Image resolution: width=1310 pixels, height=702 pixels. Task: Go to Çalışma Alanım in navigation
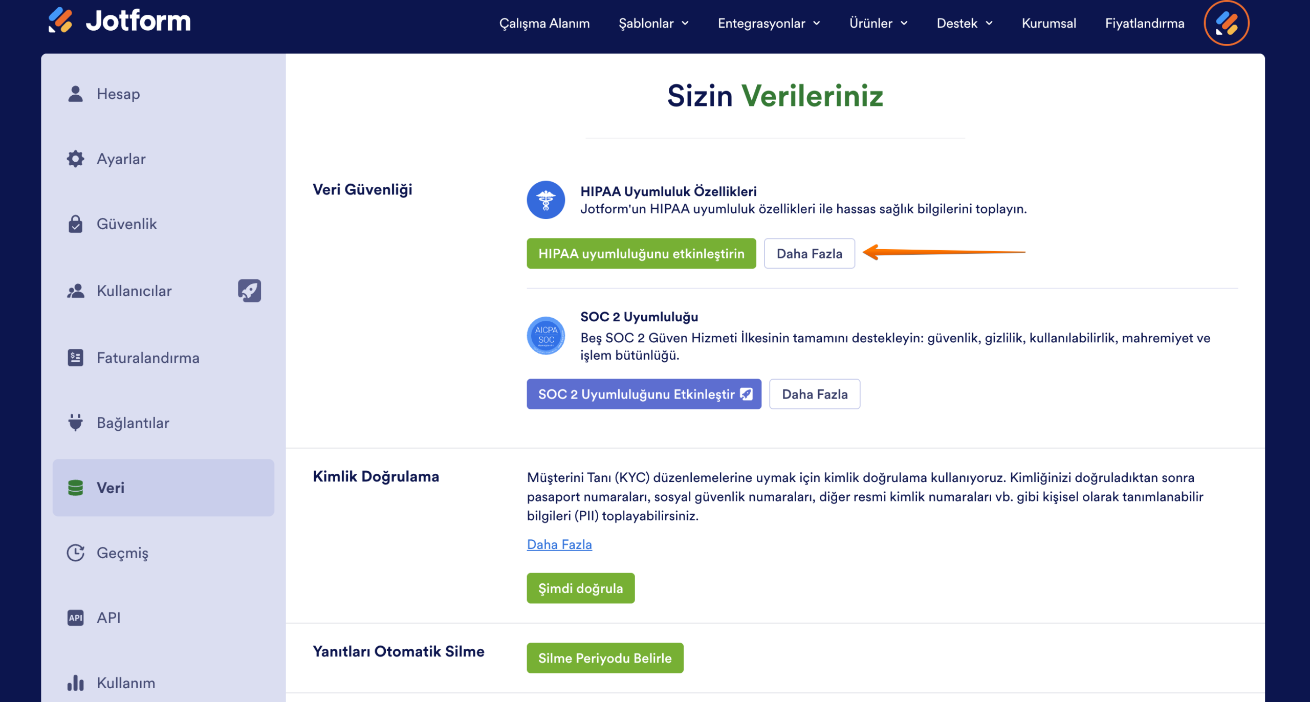(544, 23)
